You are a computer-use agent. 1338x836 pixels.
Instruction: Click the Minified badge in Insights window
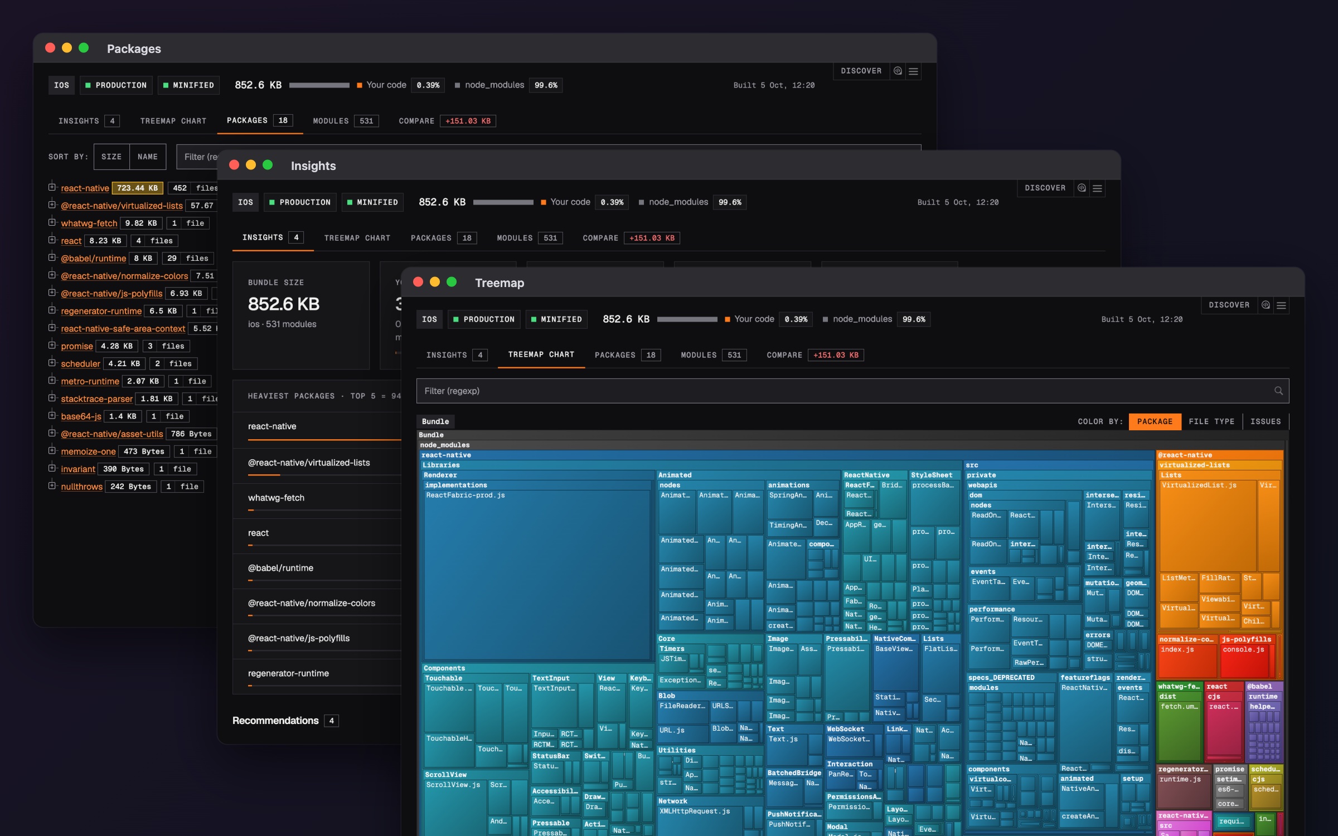[372, 202]
